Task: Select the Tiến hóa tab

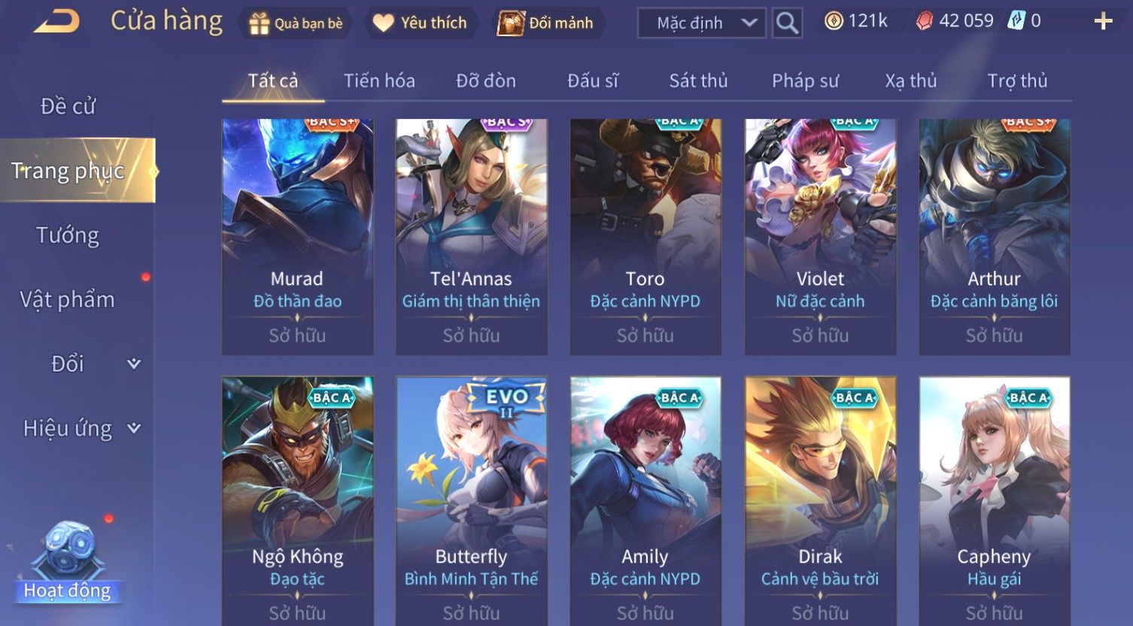Action: click(x=379, y=81)
